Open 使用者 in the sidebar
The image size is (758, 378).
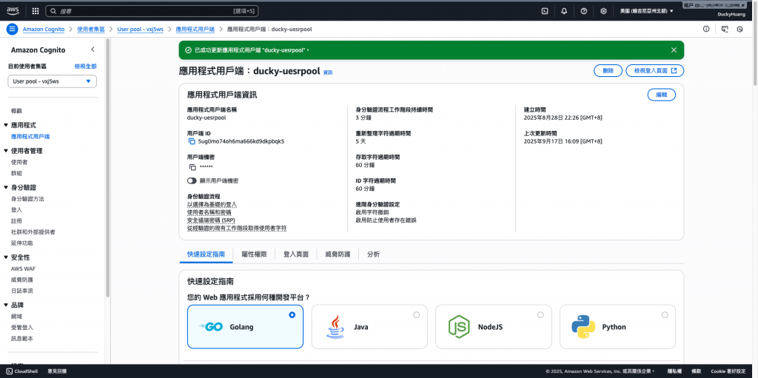coord(19,162)
